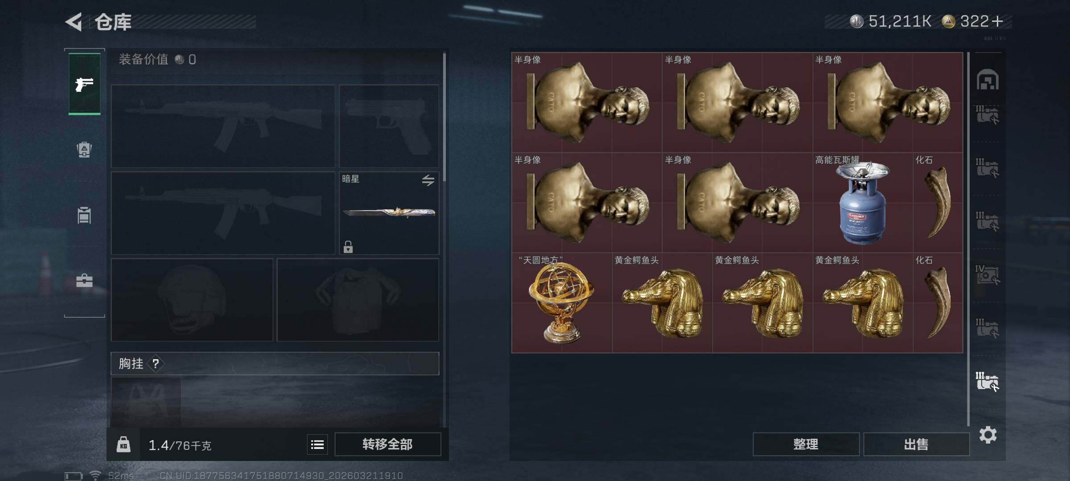
Task: Open the briefcase safe box sidebar icon
Action: click(84, 281)
